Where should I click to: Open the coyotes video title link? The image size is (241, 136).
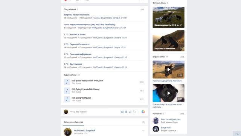click(167, 81)
